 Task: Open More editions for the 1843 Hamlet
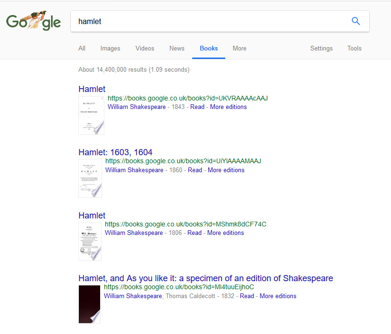pos(229,107)
